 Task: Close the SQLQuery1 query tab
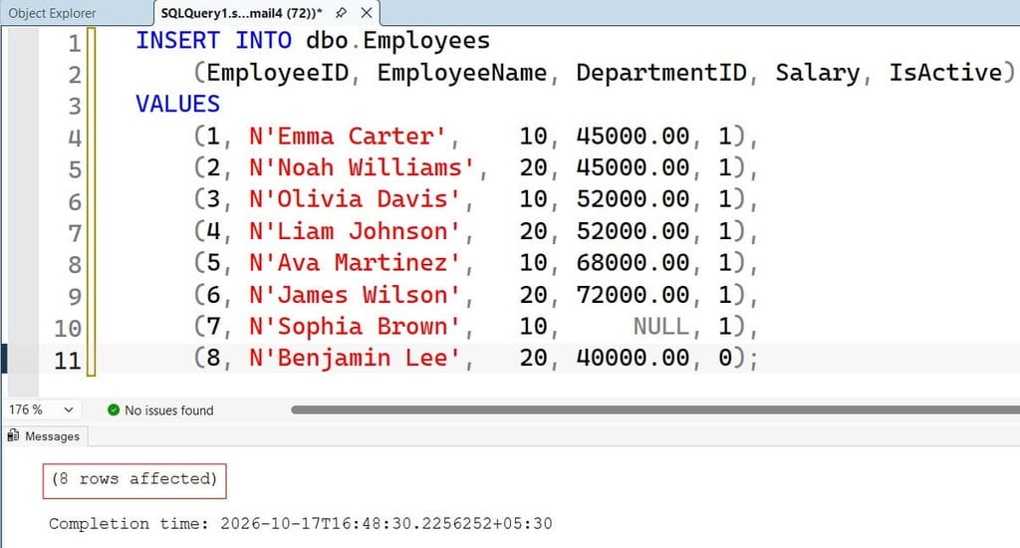(x=367, y=13)
